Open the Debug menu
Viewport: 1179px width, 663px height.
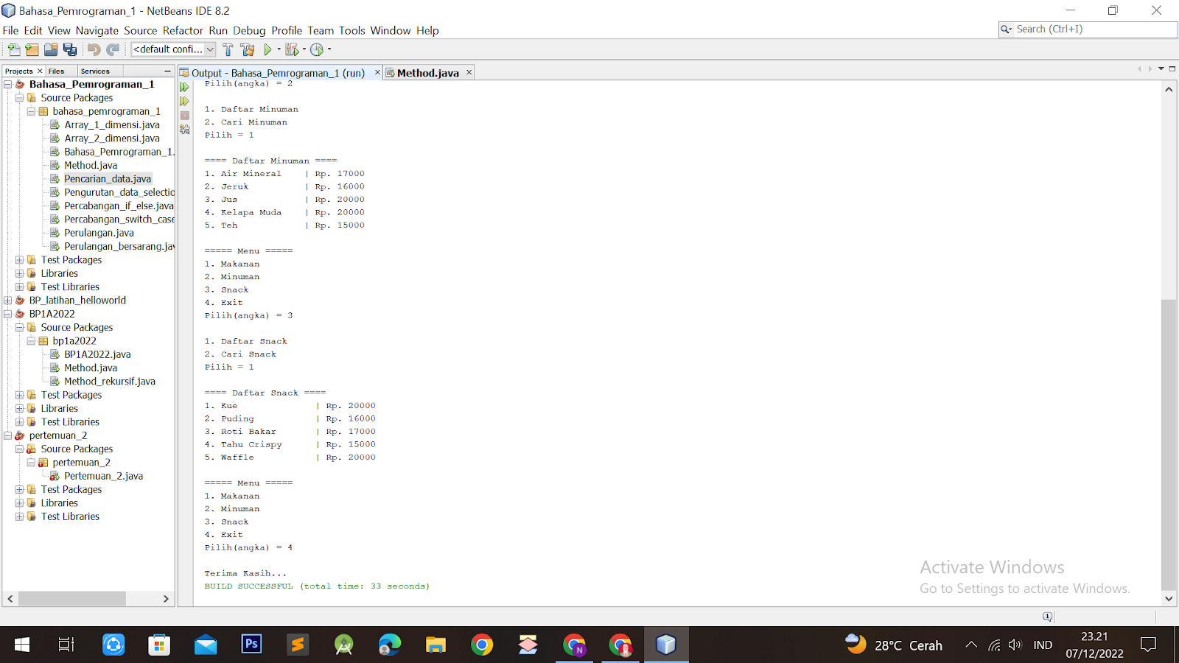(249, 30)
